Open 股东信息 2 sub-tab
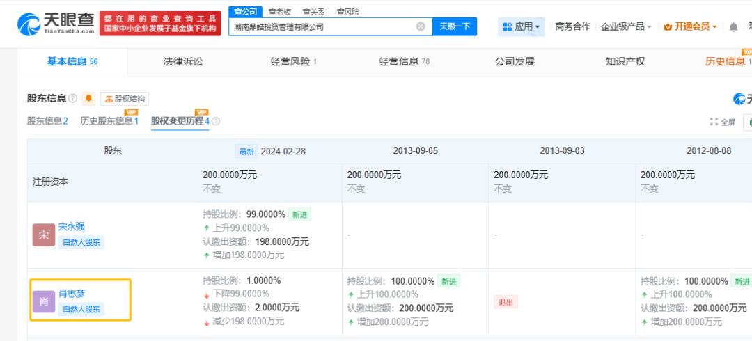 (47, 121)
